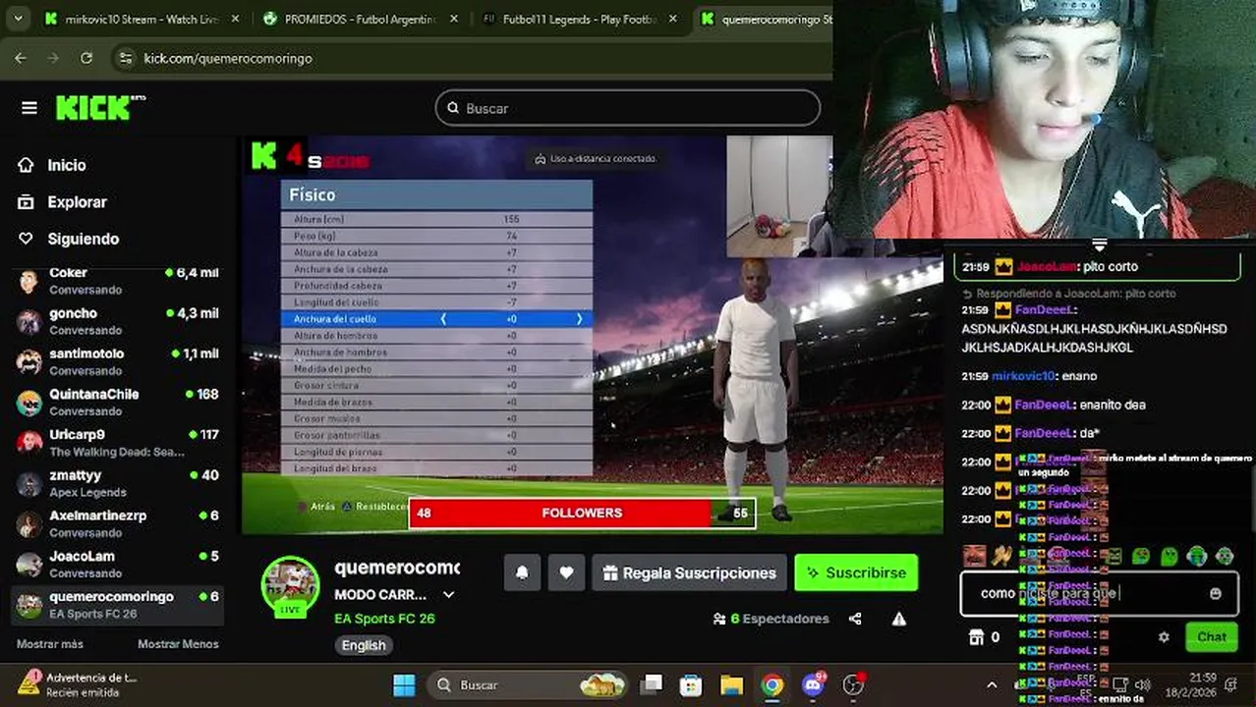Open OBS Studio on the taskbar

[853, 684]
